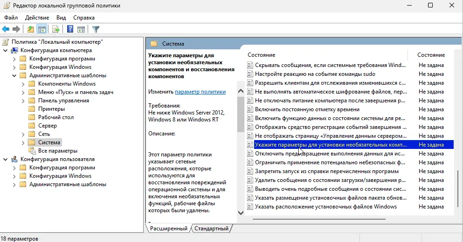Expand the Компоненты Windows folder
463x242 pixels.
(22, 84)
